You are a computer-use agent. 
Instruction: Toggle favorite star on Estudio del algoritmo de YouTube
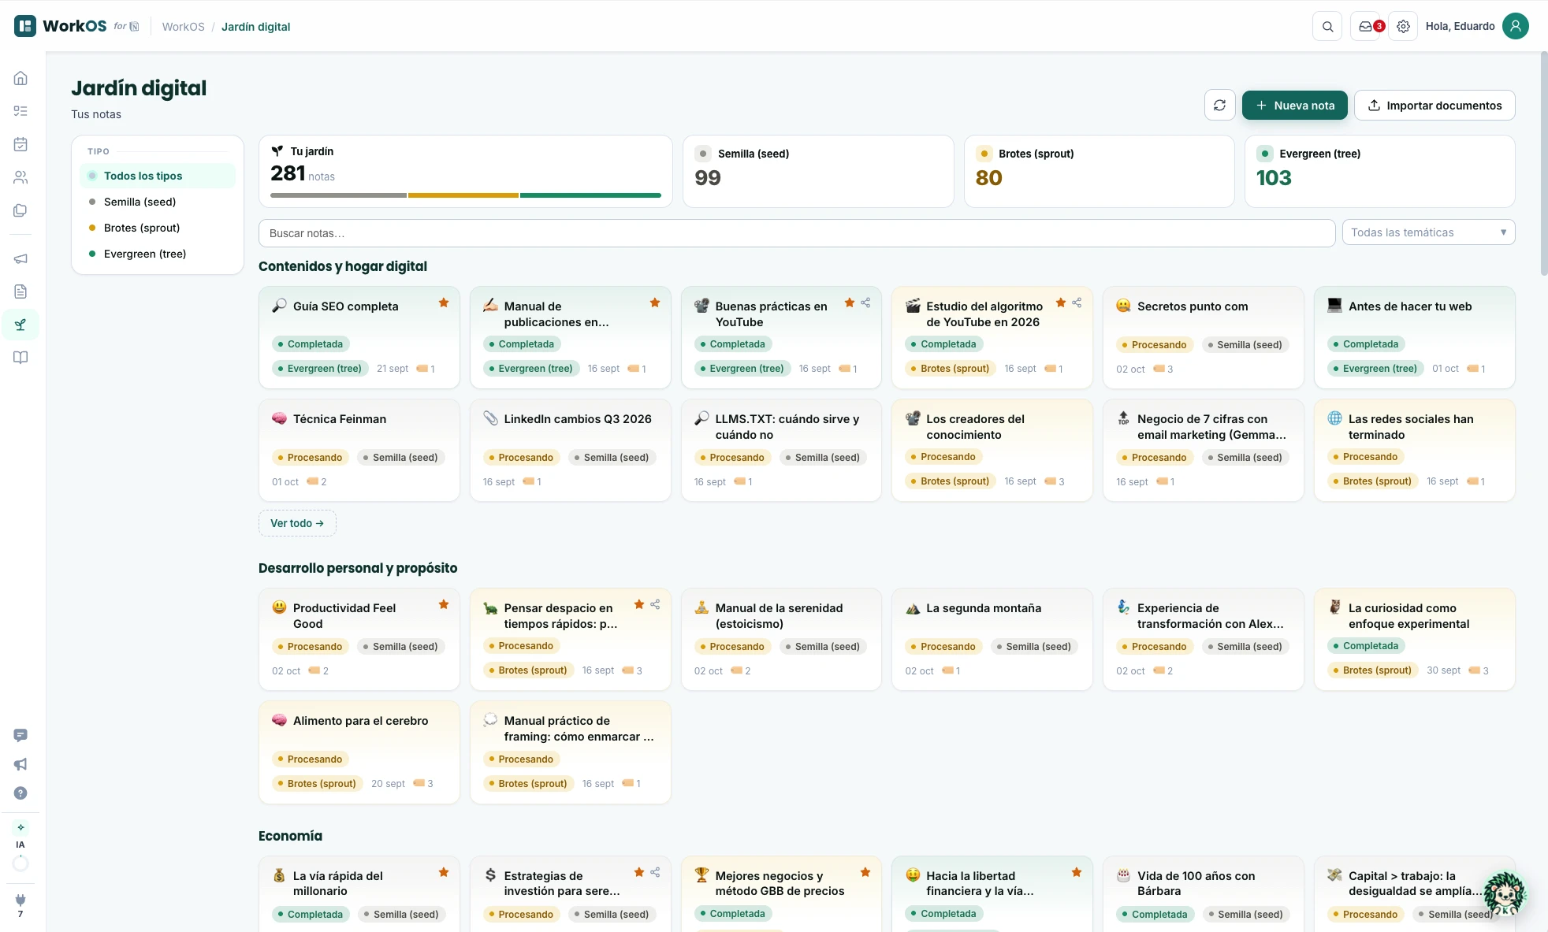pos(1061,303)
